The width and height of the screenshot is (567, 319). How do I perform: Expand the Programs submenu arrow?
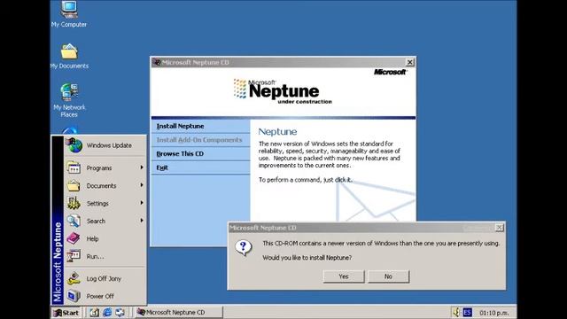(x=142, y=167)
